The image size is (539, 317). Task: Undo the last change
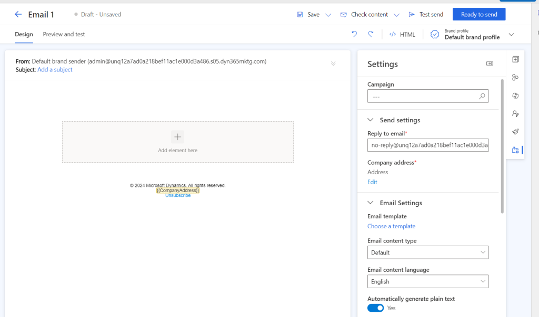(x=354, y=34)
